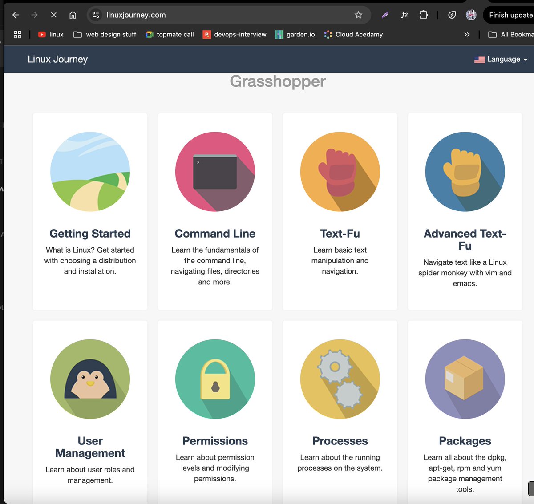This screenshot has height=504, width=534.
Task: Open the Chrome profile avatar
Action: pyautogui.click(x=471, y=15)
